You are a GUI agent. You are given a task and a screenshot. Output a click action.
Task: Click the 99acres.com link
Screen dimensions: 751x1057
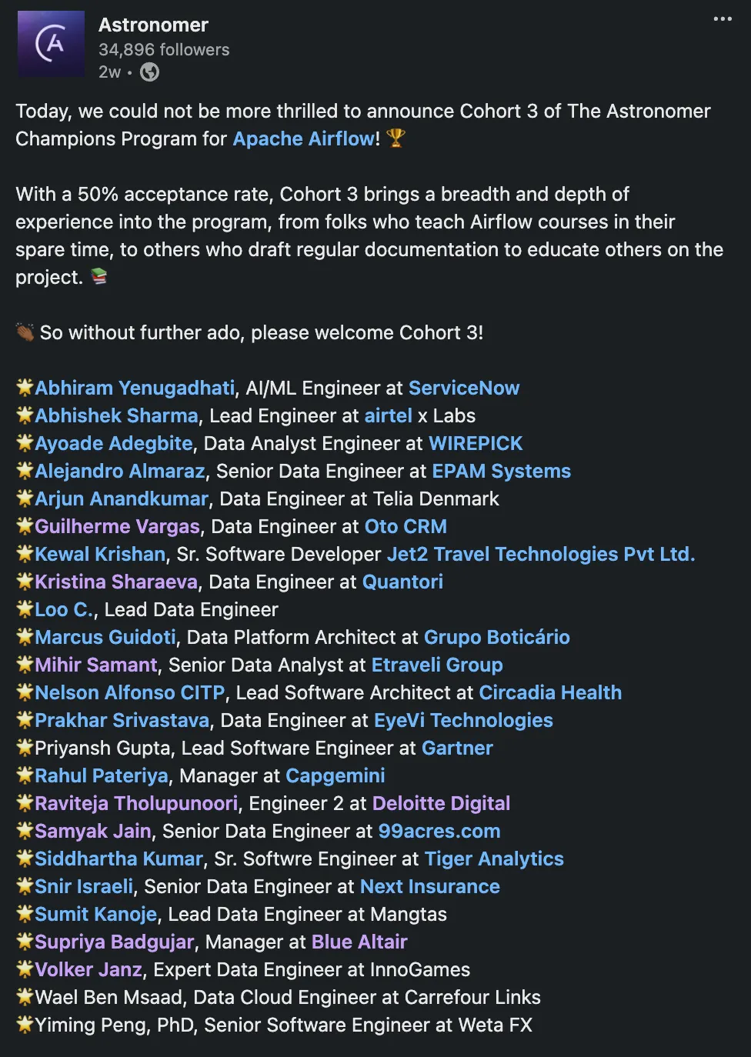click(x=439, y=831)
